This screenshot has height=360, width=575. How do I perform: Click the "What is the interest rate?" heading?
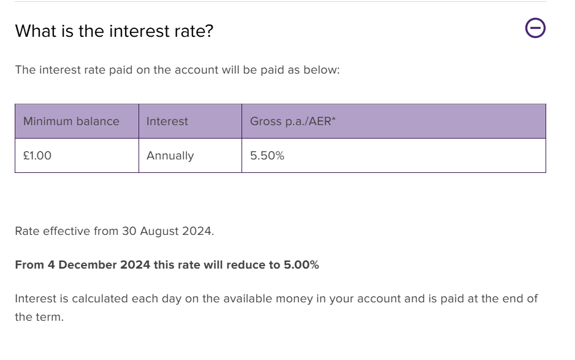tap(114, 31)
